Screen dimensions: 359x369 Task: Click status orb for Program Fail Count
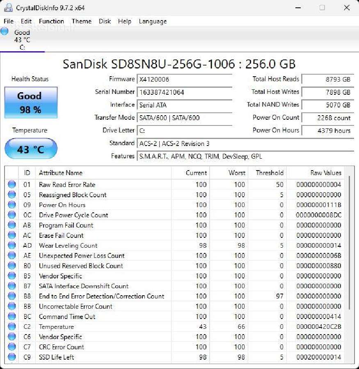point(12,225)
